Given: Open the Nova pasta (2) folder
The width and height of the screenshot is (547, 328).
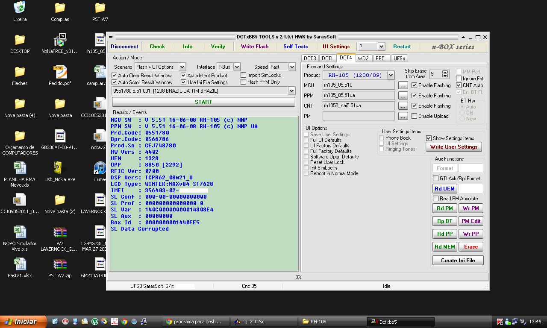Looking at the screenshot, I should pos(60,200).
